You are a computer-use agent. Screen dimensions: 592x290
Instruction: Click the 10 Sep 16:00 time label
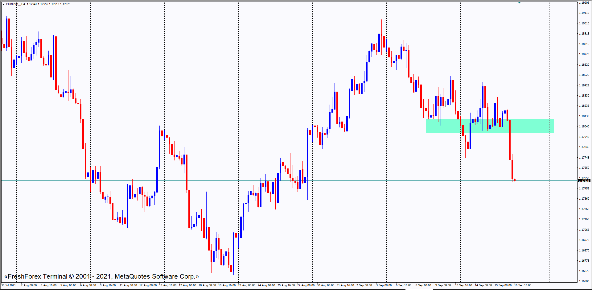click(x=463, y=285)
